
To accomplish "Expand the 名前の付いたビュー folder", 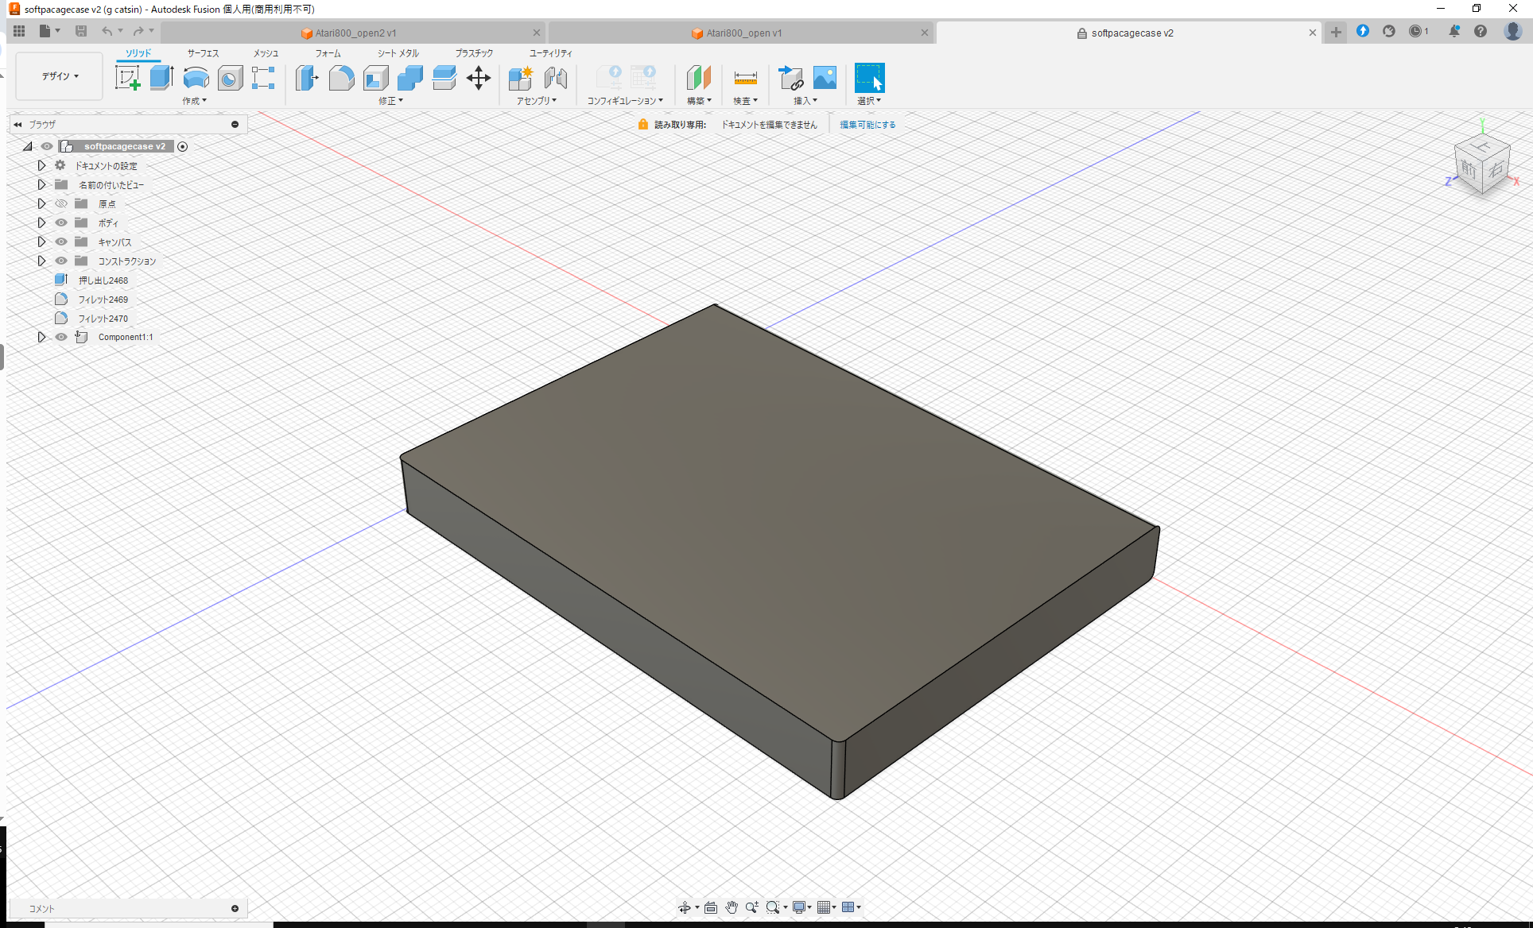I will [41, 184].
